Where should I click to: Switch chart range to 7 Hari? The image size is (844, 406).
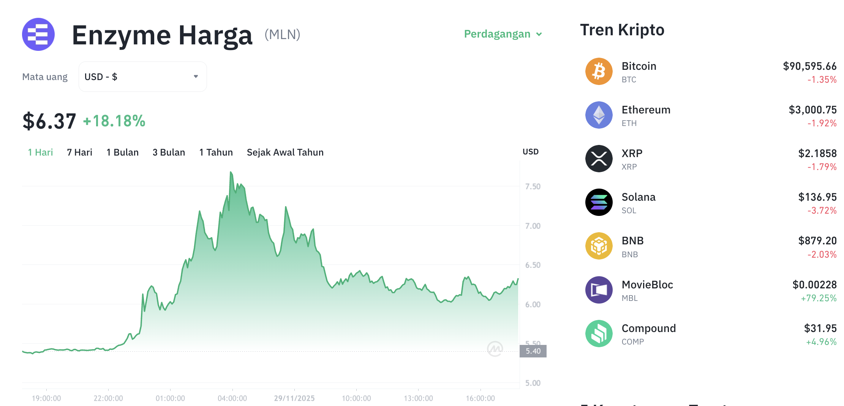point(79,152)
